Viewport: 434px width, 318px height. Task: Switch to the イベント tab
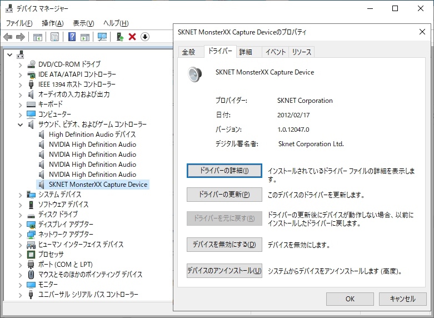(276, 52)
